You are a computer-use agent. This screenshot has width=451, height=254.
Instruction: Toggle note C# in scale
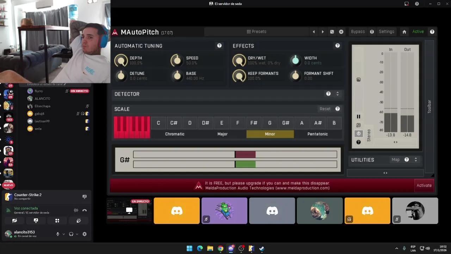pos(174,123)
